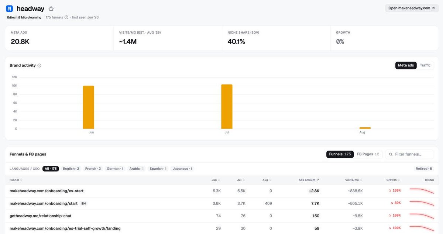Click the down arrow beside 100% in es-start row
443x234 pixels.
389,191
